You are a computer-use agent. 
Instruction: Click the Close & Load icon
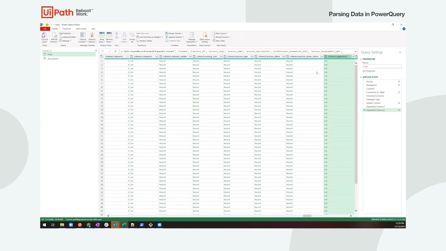[x=45, y=35]
